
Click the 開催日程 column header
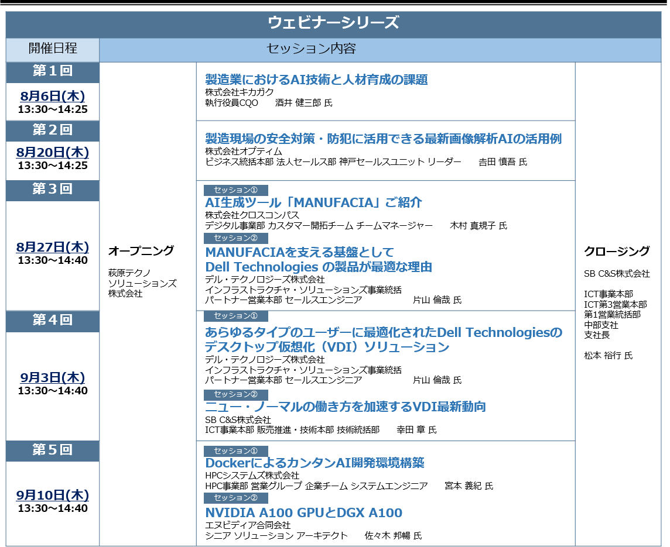coord(53,48)
